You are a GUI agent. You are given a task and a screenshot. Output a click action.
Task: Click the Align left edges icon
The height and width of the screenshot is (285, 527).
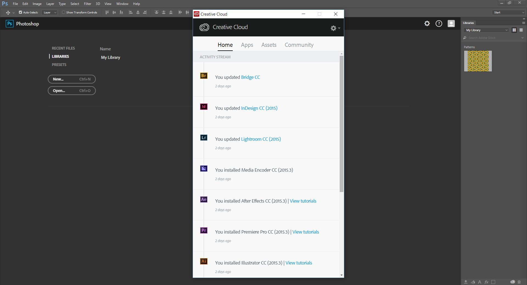click(131, 12)
